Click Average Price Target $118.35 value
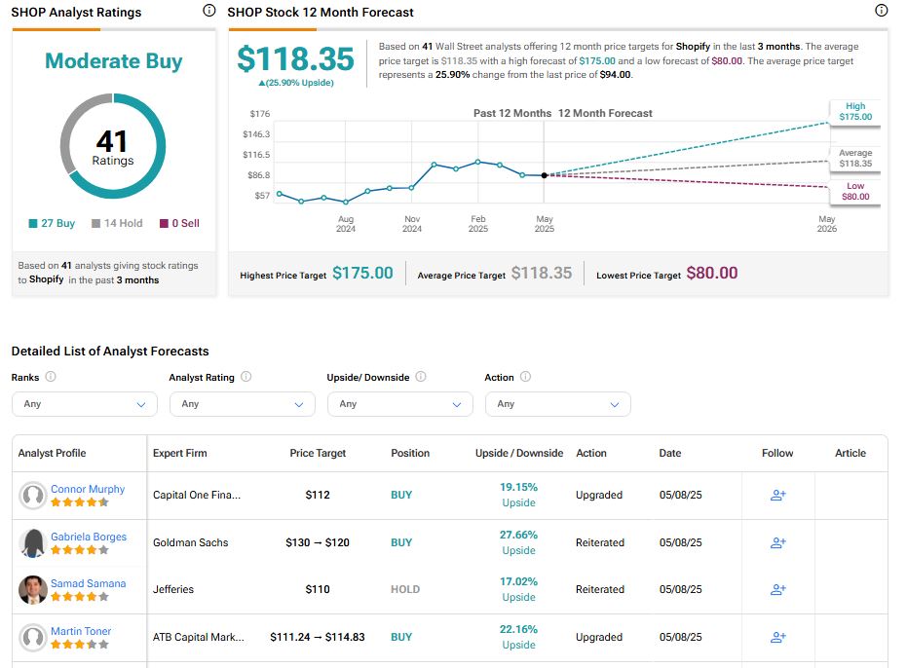Viewport: 907px width, 668px height. point(542,273)
